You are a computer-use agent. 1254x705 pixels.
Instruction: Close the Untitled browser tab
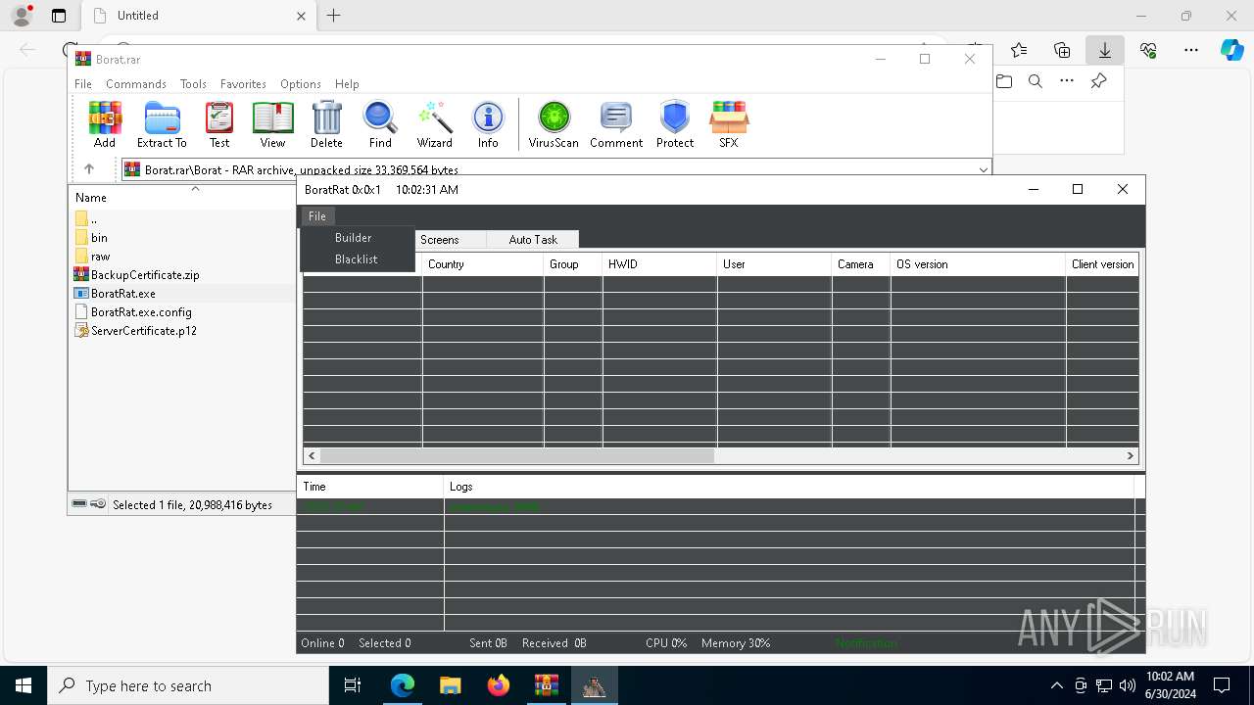coord(302,16)
